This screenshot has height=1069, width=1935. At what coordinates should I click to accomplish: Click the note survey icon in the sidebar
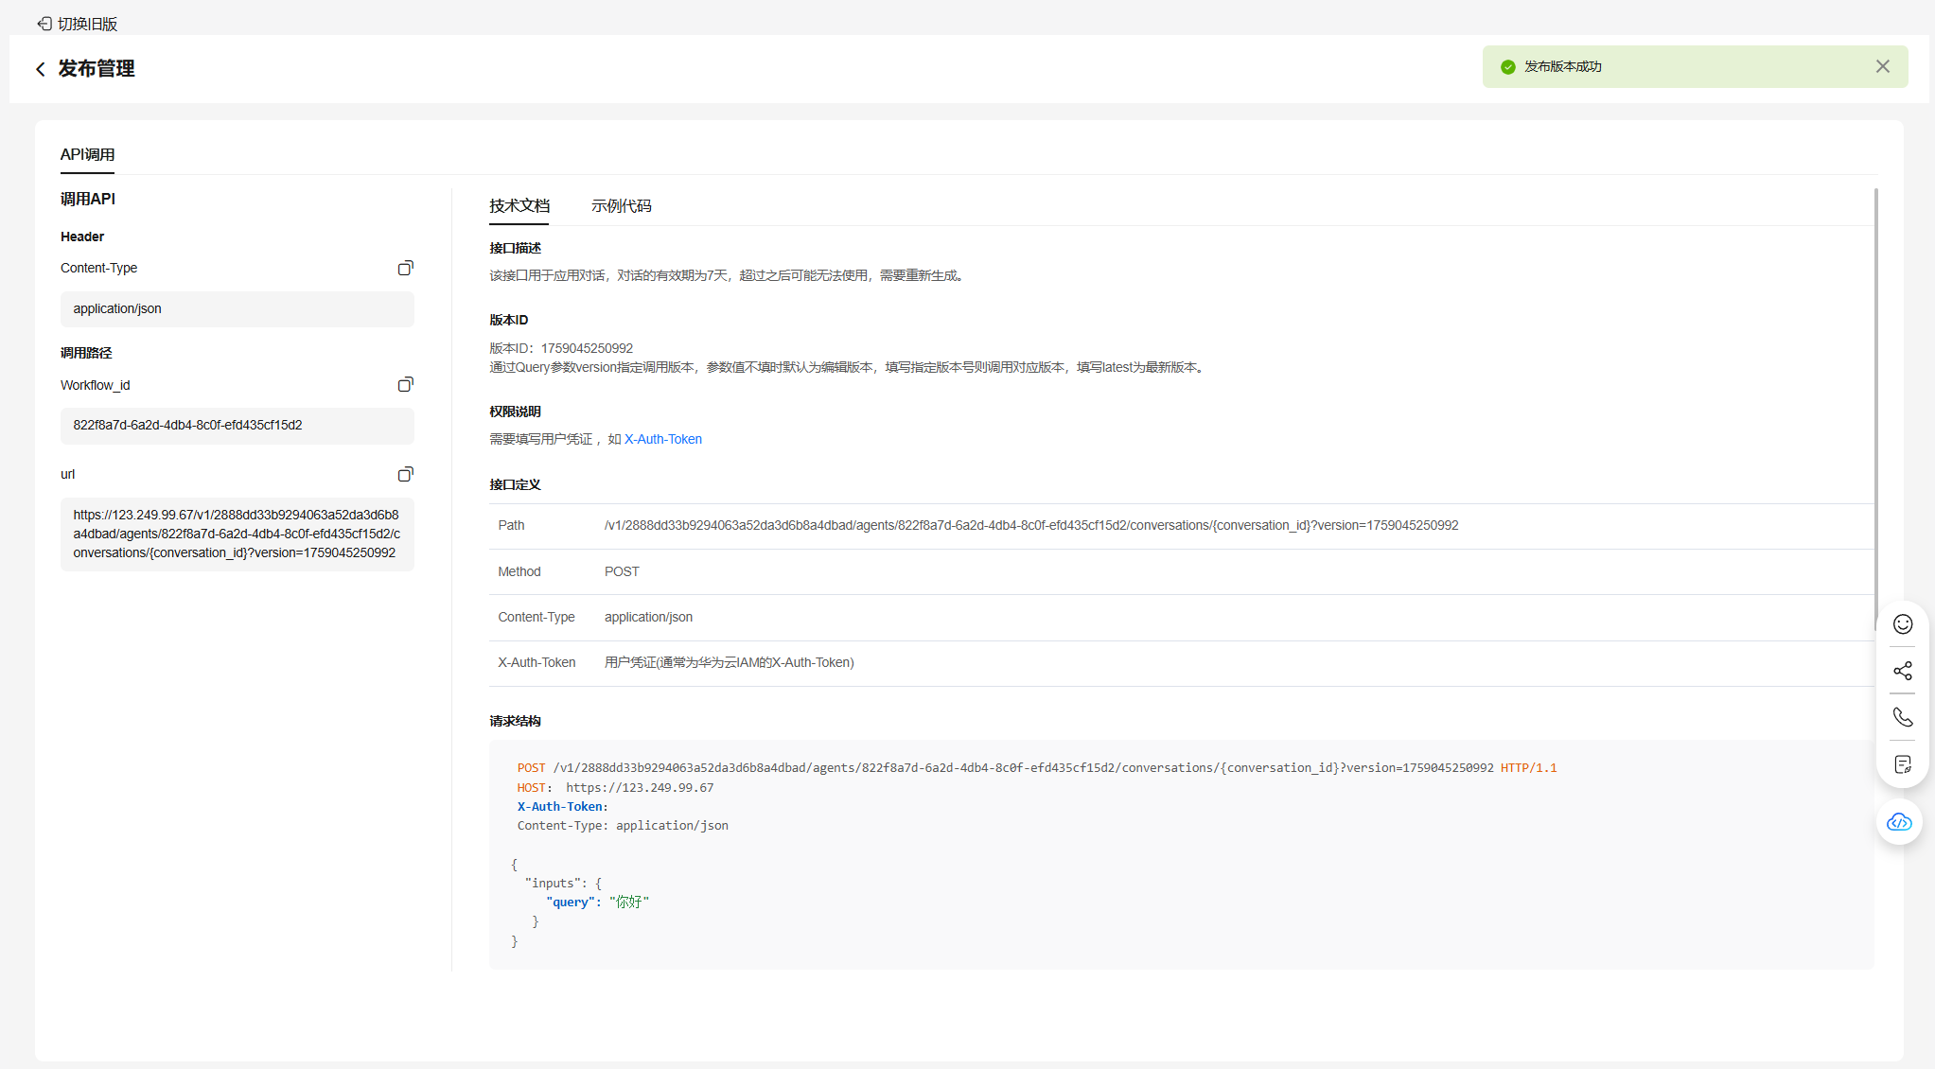1902,764
